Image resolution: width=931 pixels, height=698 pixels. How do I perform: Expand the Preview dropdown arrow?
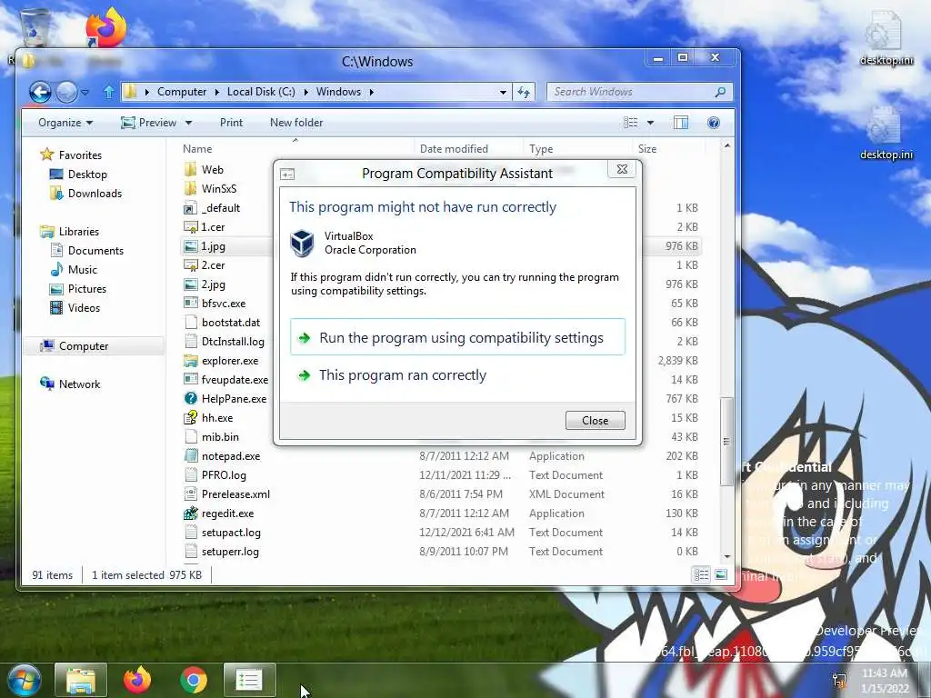(x=189, y=123)
